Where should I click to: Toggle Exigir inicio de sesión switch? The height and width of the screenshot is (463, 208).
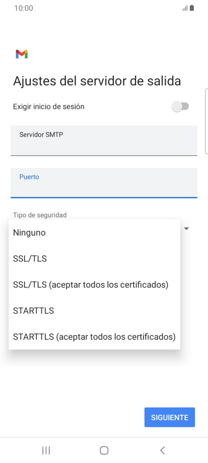(x=180, y=106)
